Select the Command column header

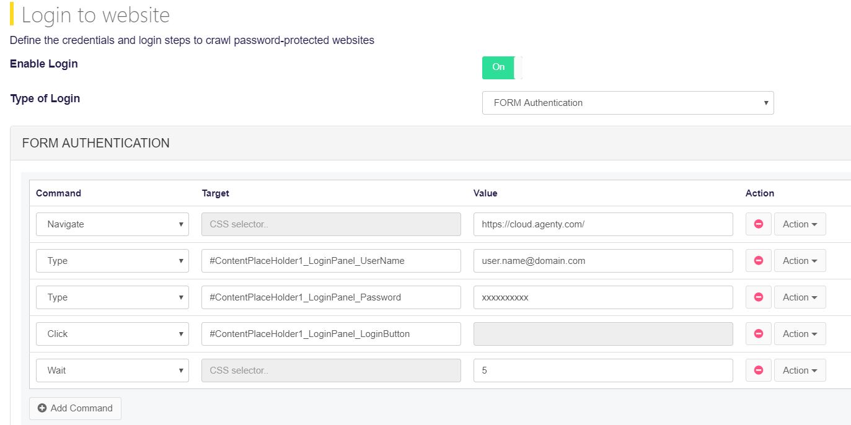point(58,193)
